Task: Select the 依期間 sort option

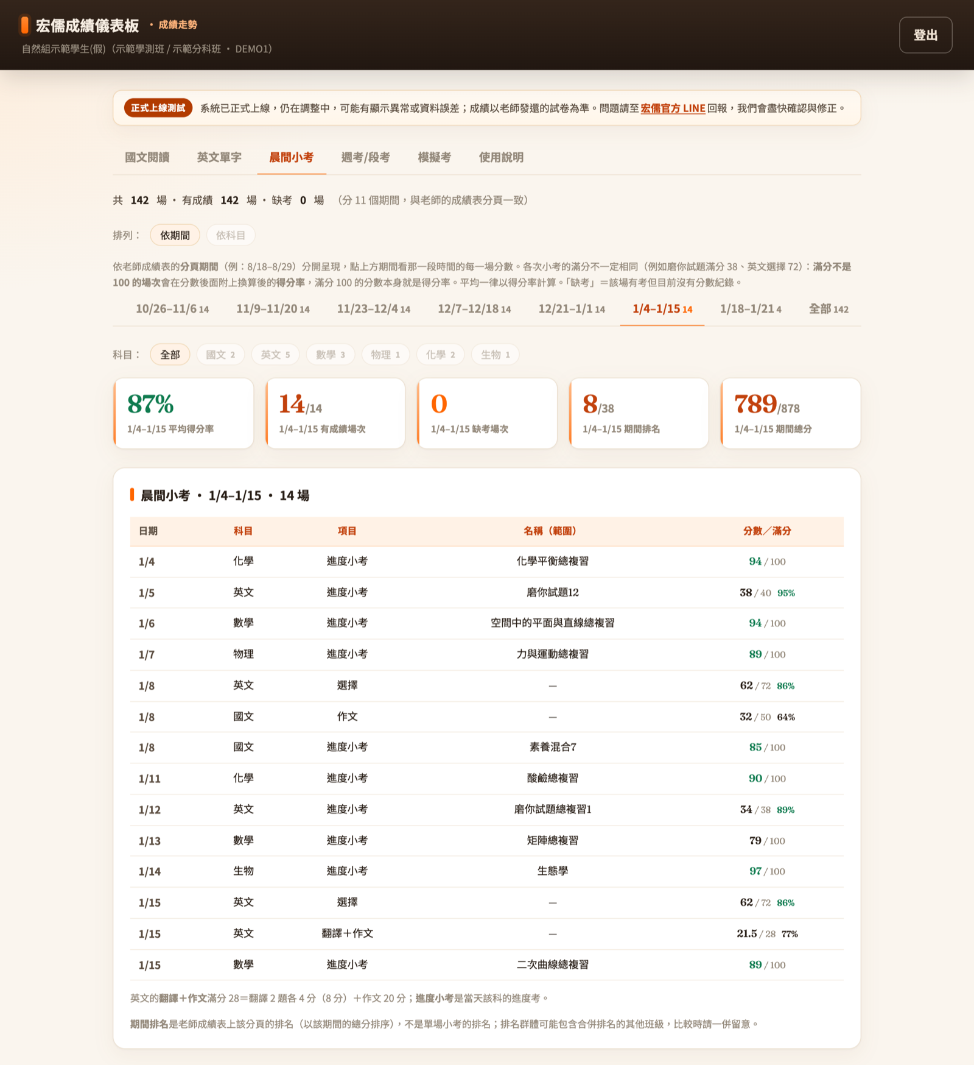Action: coord(175,235)
